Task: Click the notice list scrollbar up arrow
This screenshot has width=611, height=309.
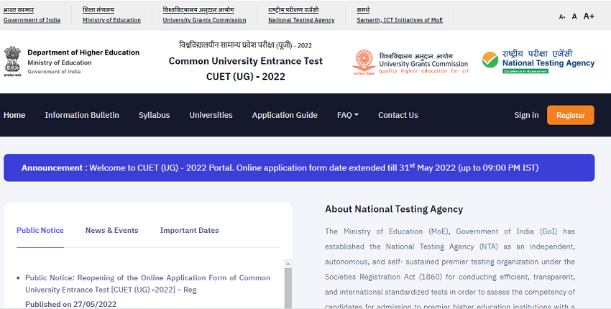Action: click(288, 264)
